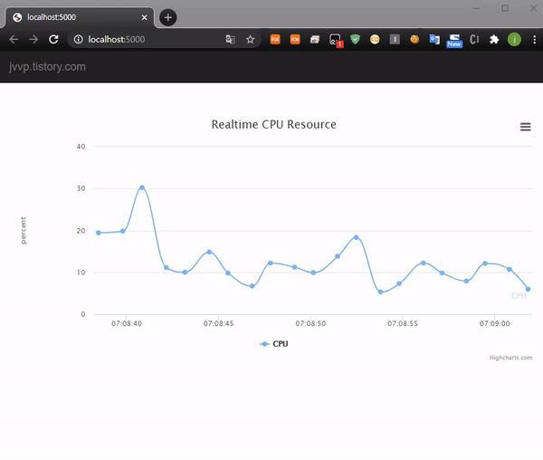Click the data point peaking near 18 percent
The height and width of the screenshot is (460, 543).
(x=356, y=237)
